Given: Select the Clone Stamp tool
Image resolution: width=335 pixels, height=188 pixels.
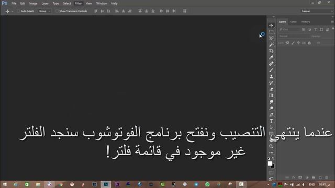Looking at the screenshot, I should tap(271, 77).
